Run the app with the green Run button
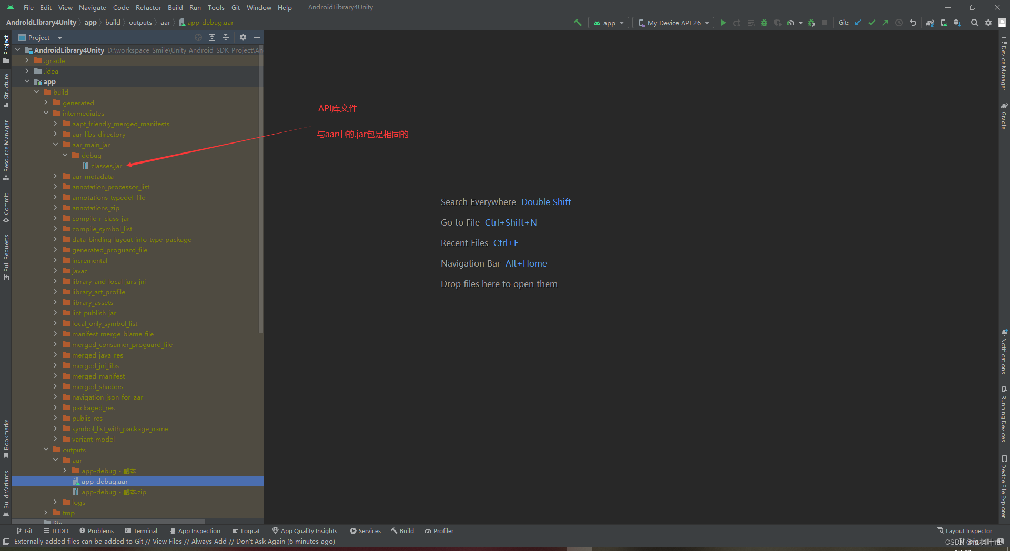Image resolution: width=1010 pixels, height=551 pixels. pos(723,23)
